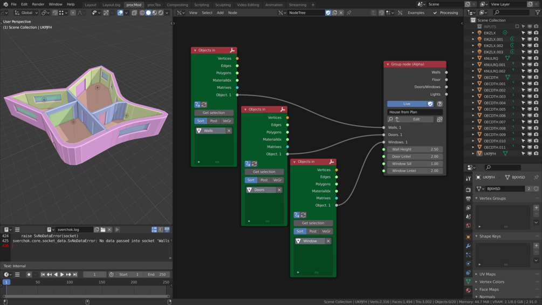542x305 pixels.
Task: Switch to the procTex workspace tab
Action: pyautogui.click(x=154, y=5)
